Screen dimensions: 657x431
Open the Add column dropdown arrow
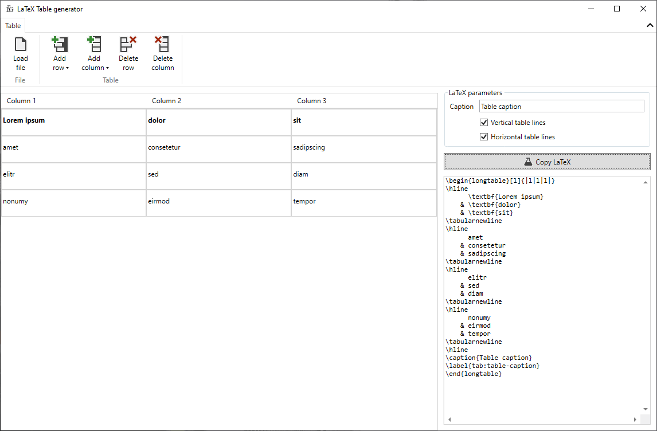[x=107, y=67]
